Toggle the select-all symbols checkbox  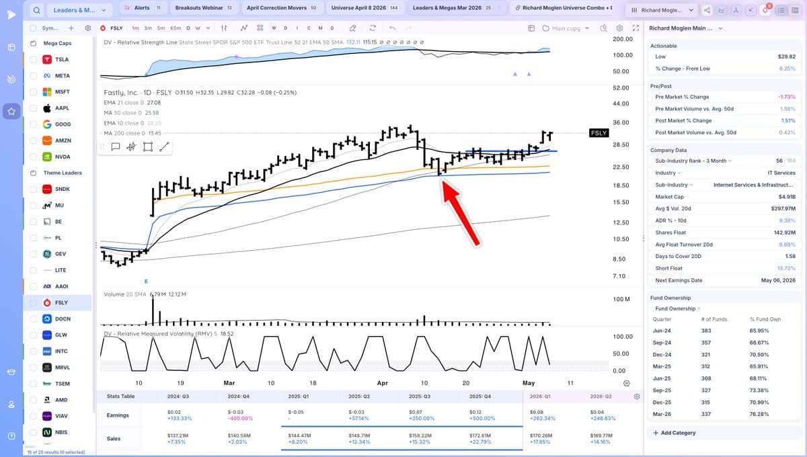[33, 28]
